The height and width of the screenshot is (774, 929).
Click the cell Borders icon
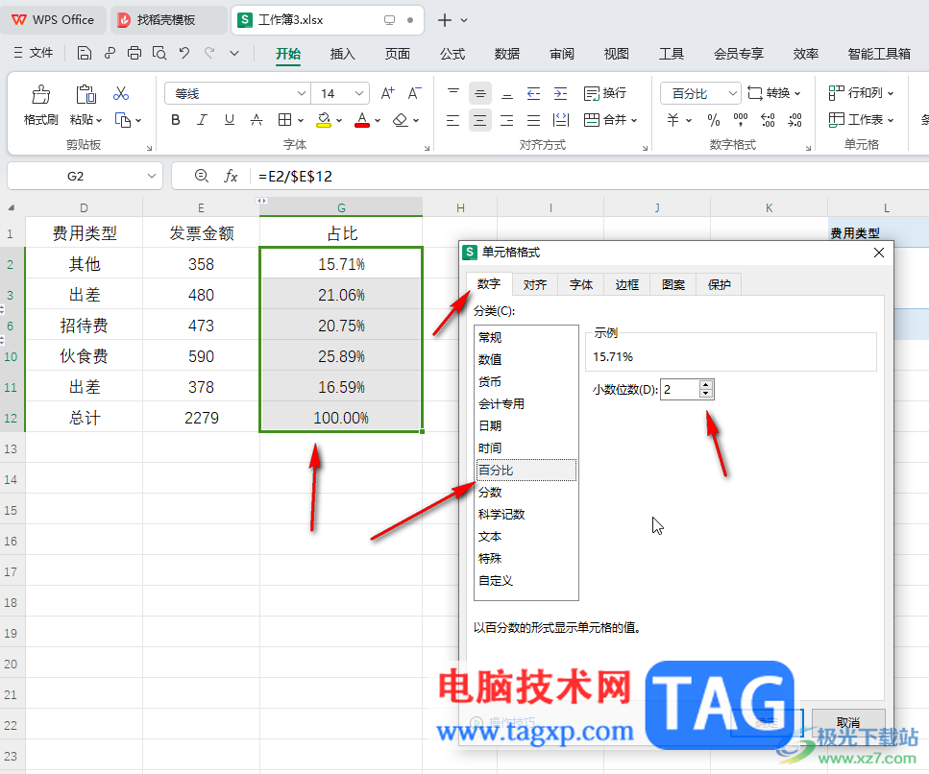[285, 120]
